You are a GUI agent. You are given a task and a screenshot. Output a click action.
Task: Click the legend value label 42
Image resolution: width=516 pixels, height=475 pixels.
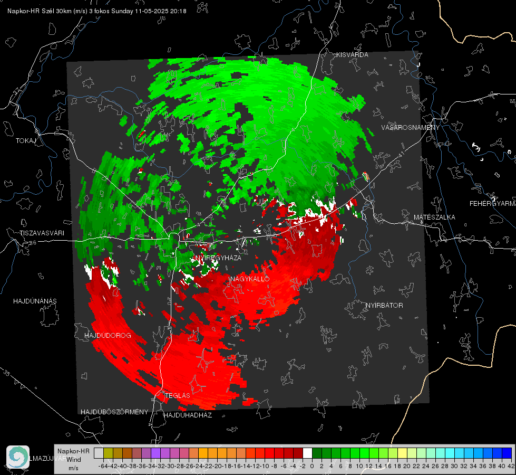click(511, 466)
